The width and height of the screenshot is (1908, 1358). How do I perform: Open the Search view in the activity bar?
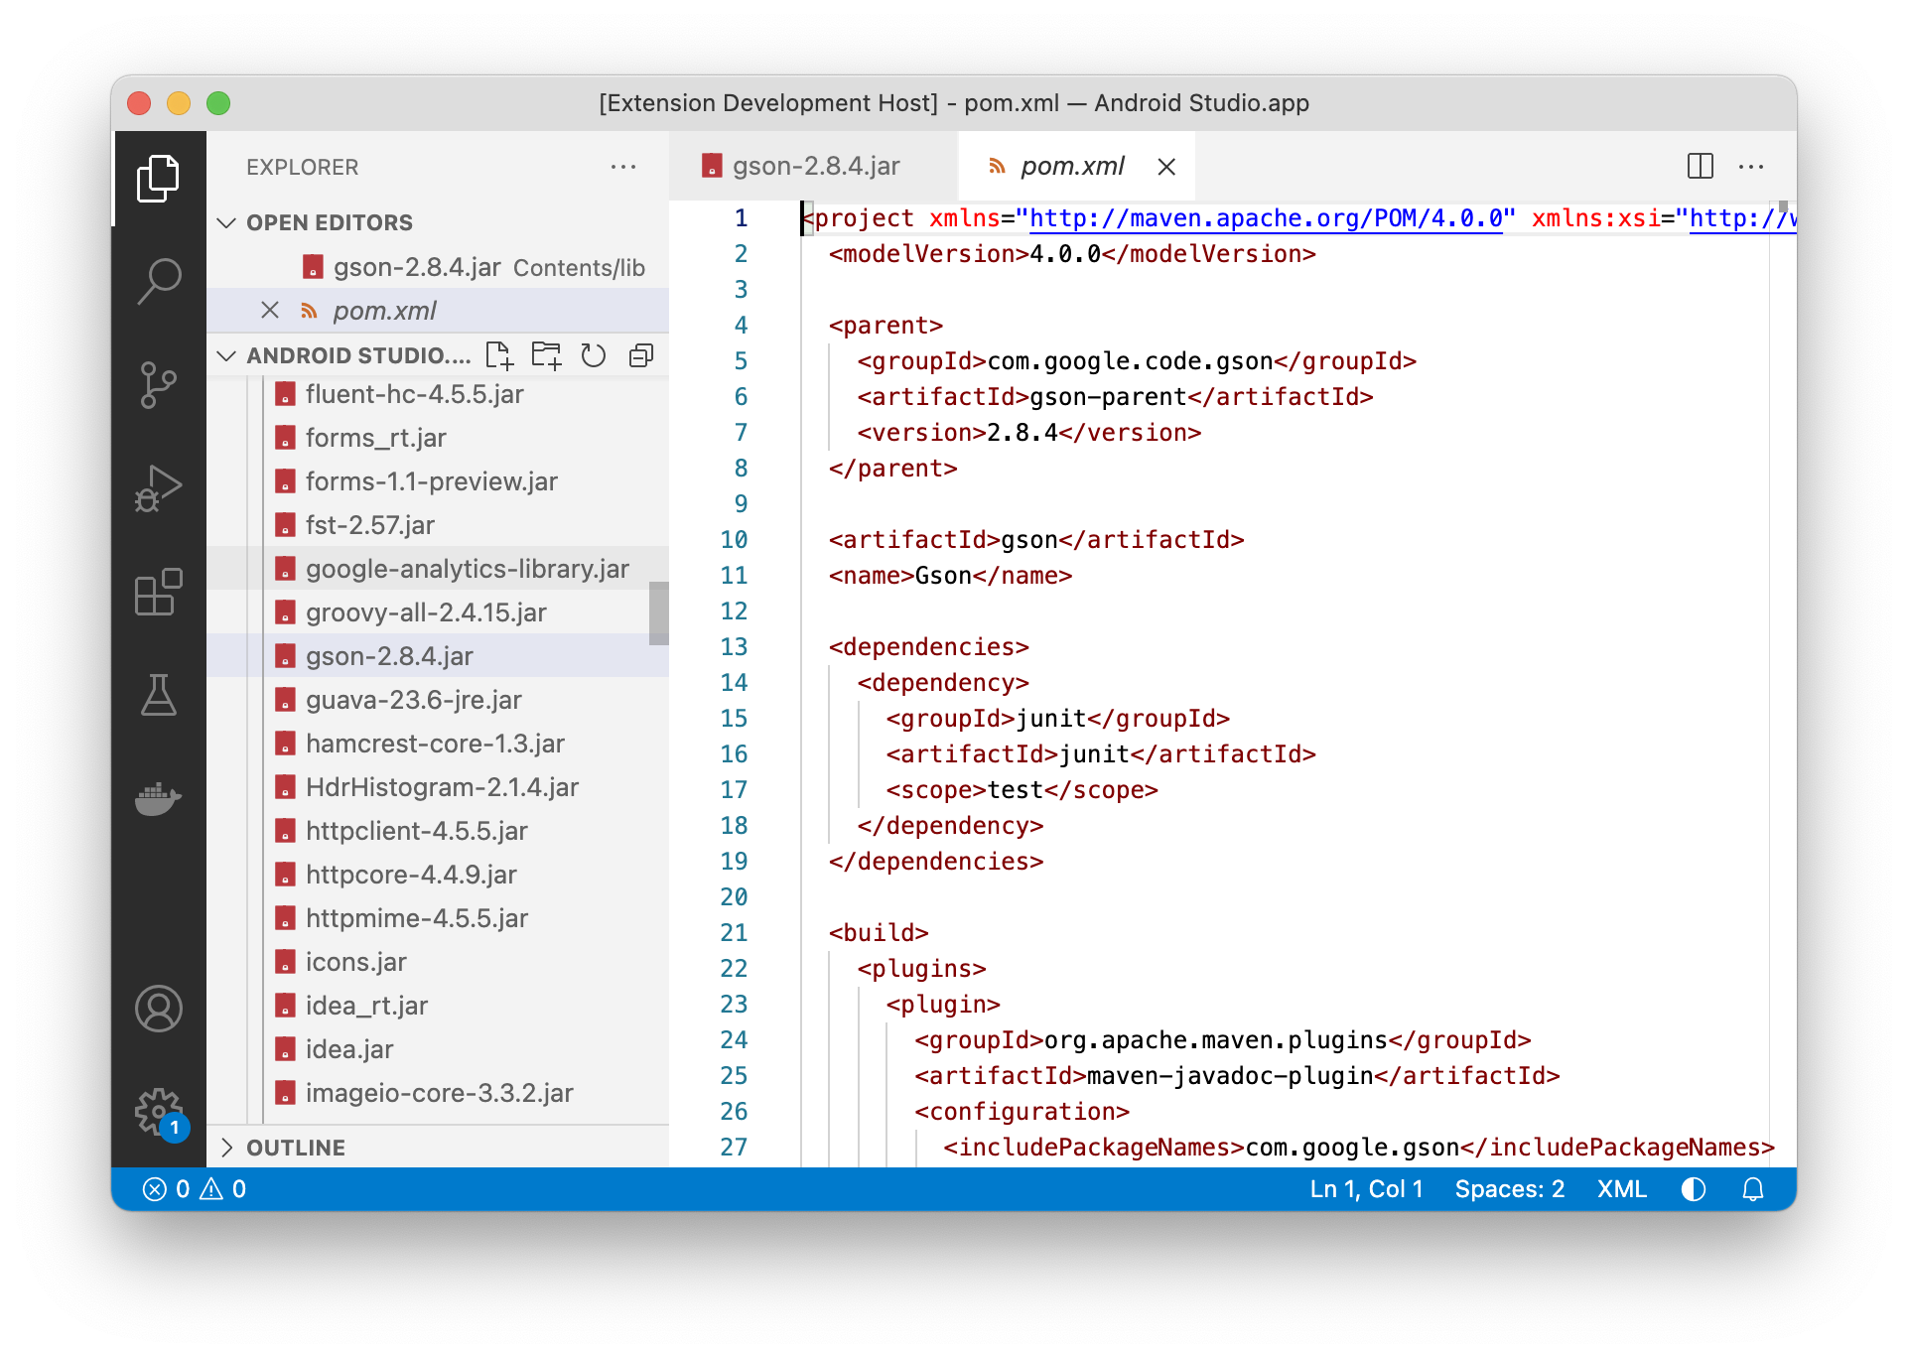[x=159, y=281]
